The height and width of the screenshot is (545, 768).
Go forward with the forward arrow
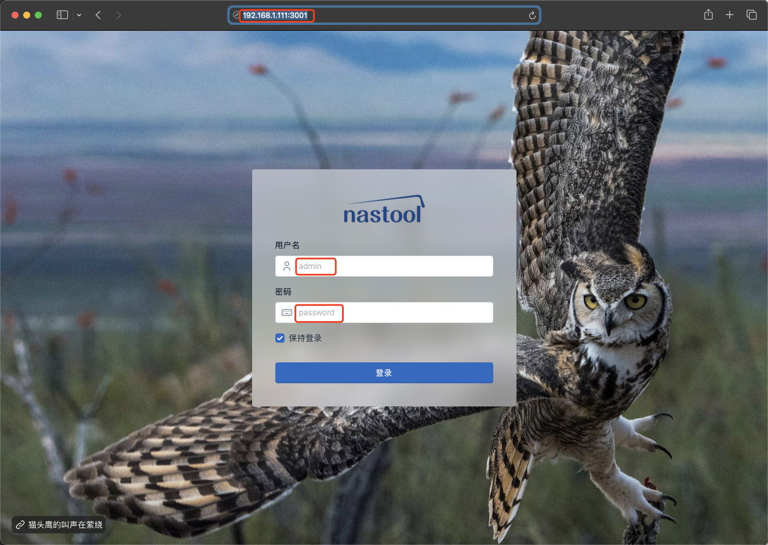pos(119,15)
